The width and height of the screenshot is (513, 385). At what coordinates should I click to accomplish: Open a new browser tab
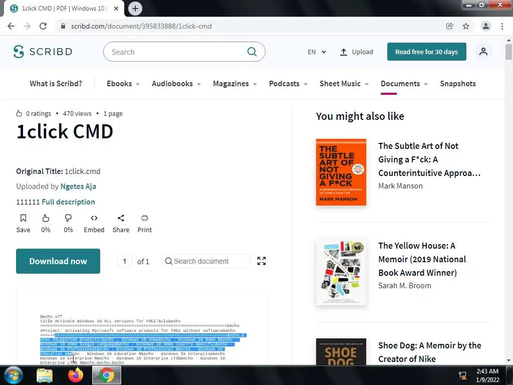(135, 9)
